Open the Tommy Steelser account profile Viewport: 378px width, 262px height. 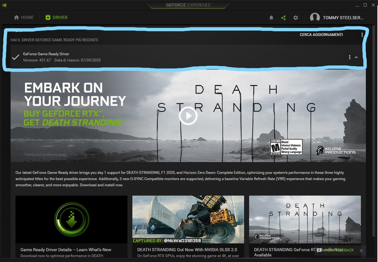click(x=337, y=18)
